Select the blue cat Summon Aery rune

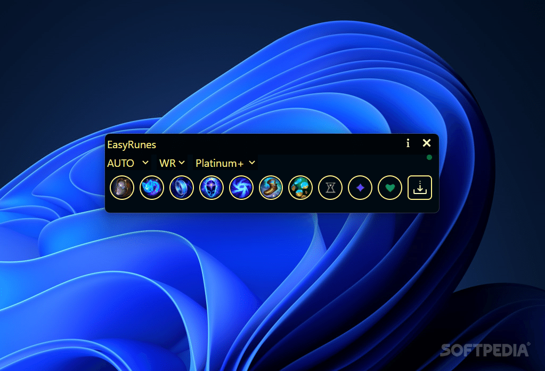pyautogui.click(x=151, y=188)
